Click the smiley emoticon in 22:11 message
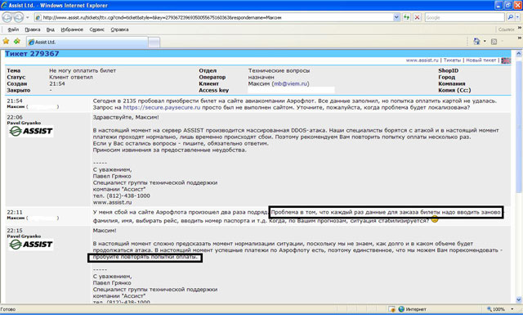Viewport: 523px width, 315px height. [x=434, y=219]
